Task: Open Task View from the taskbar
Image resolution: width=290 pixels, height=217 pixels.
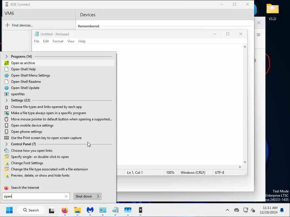Action: tap(52, 210)
